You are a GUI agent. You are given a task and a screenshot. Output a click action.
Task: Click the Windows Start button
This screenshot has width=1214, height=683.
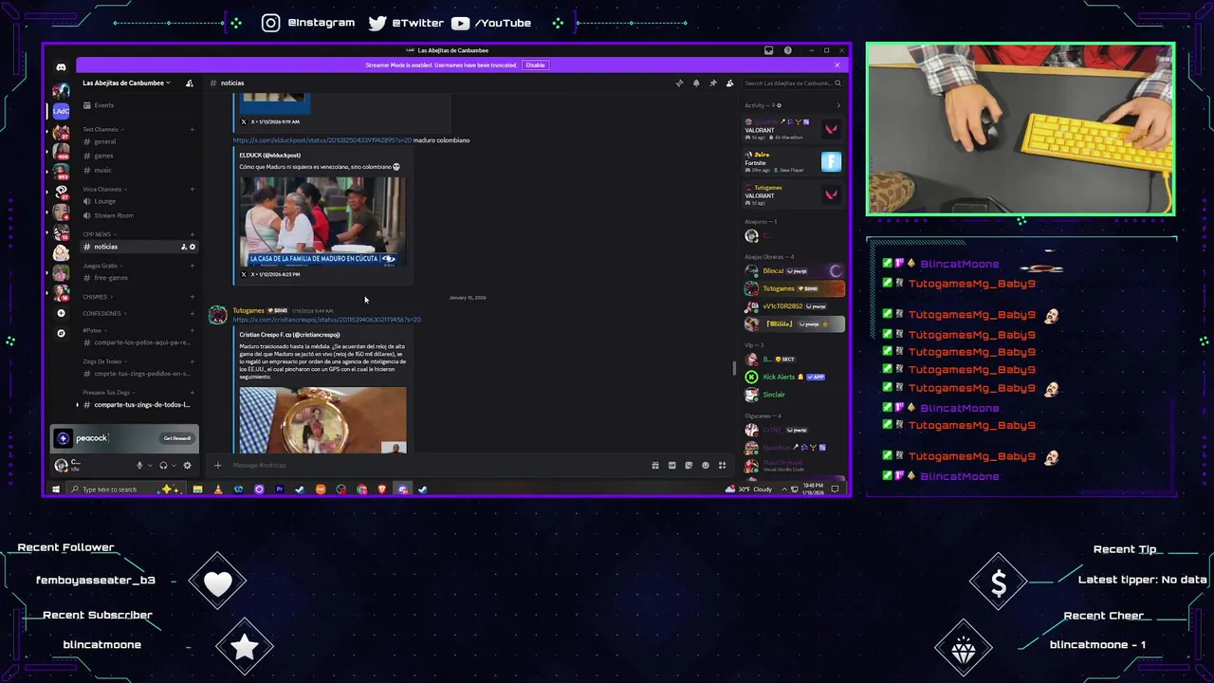(56, 489)
